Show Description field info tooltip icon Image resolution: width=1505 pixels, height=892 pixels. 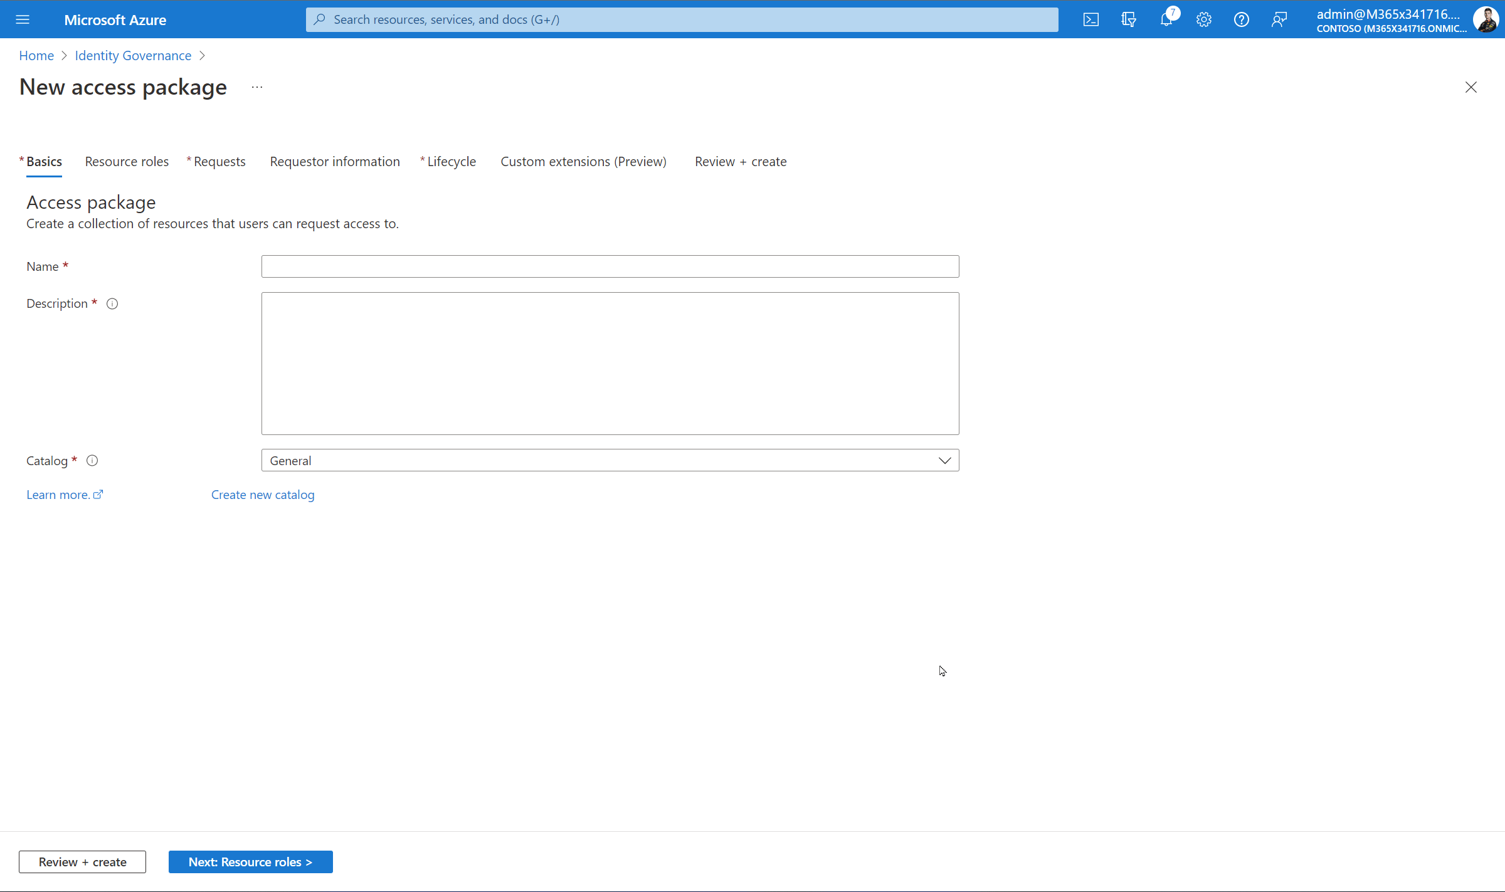(x=112, y=304)
